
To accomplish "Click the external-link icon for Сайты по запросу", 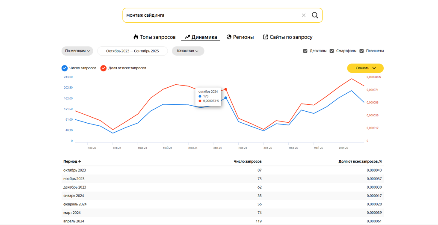I will tap(266, 37).
